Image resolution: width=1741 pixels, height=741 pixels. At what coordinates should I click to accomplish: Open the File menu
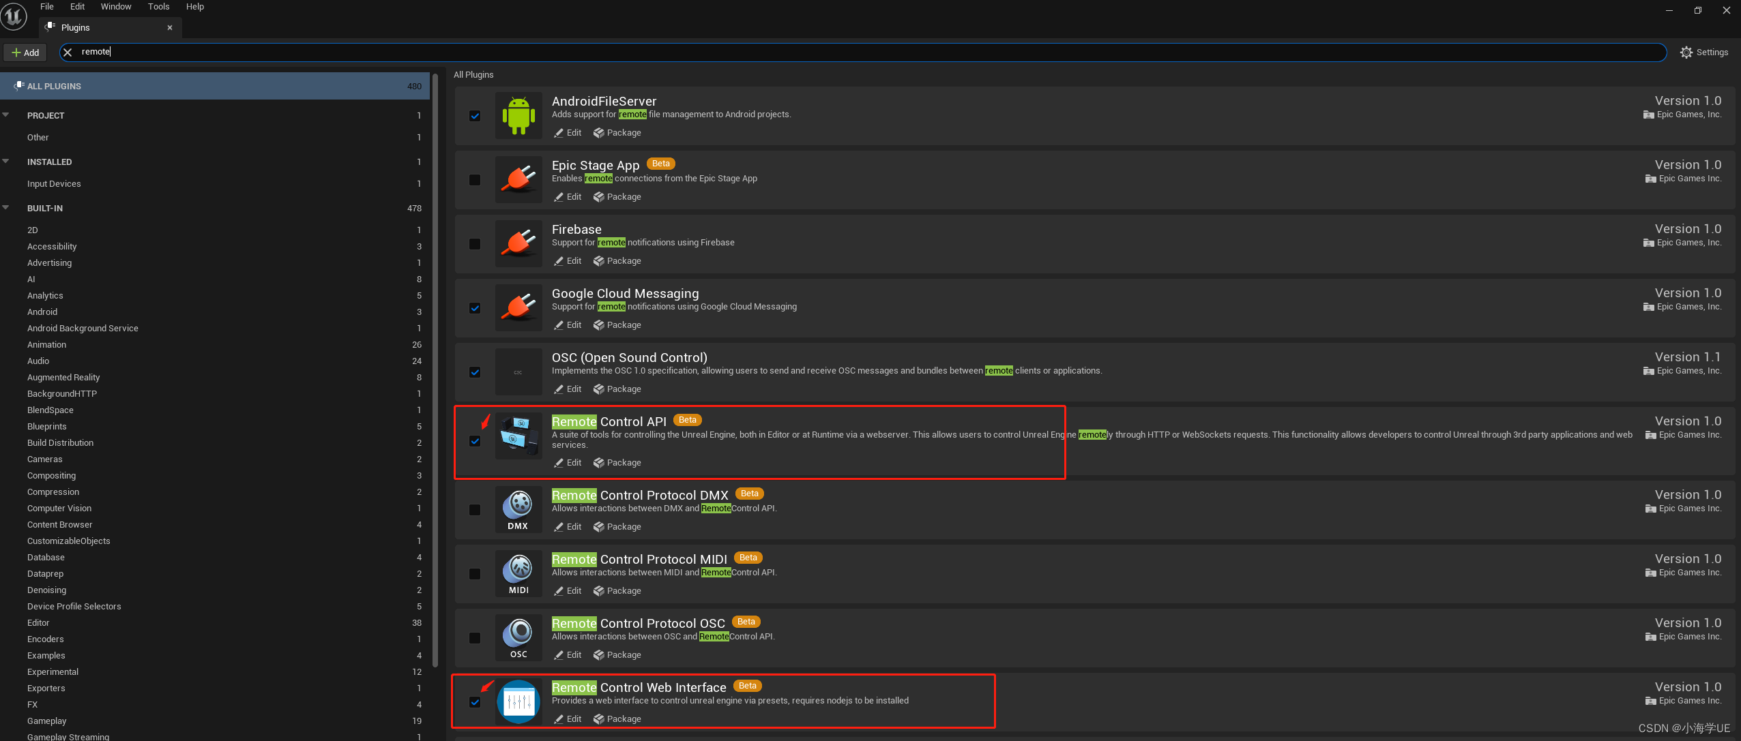[47, 7]
